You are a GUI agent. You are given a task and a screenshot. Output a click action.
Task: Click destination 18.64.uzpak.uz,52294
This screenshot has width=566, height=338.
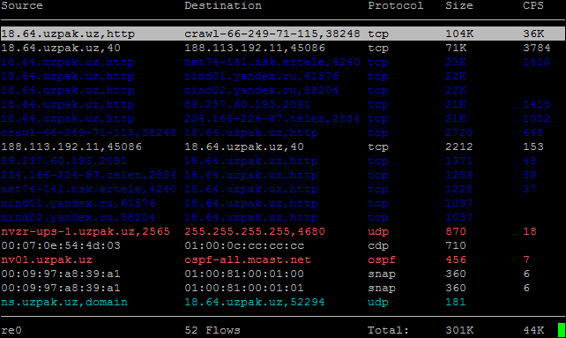[x=255, y=302]
